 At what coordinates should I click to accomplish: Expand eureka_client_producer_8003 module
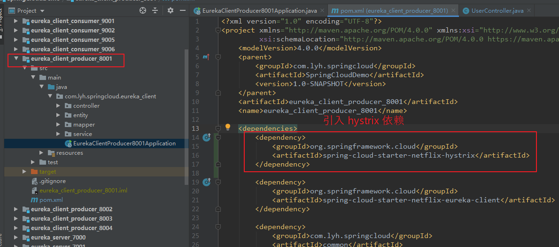(x=16, y=218)
